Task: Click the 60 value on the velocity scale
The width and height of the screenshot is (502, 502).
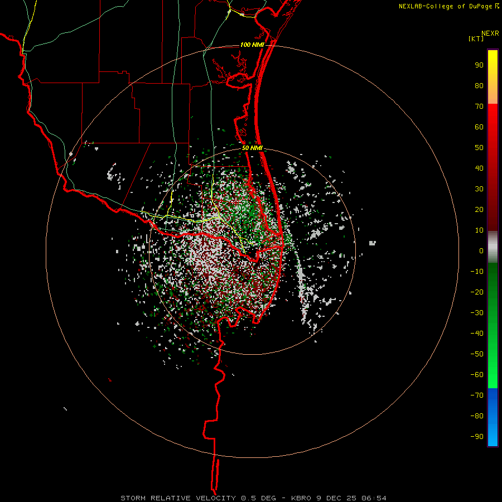Action: (x=479, y=127)
